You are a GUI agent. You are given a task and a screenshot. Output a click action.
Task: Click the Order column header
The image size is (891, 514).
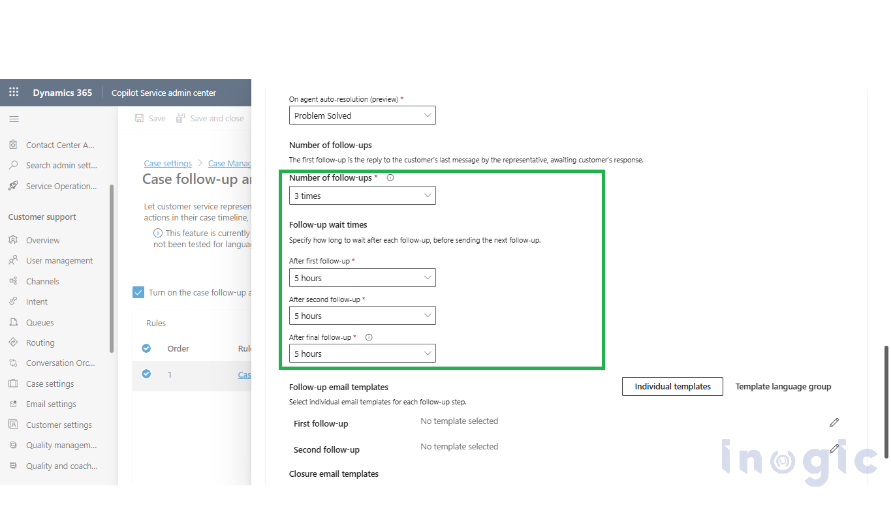[178, 349]
